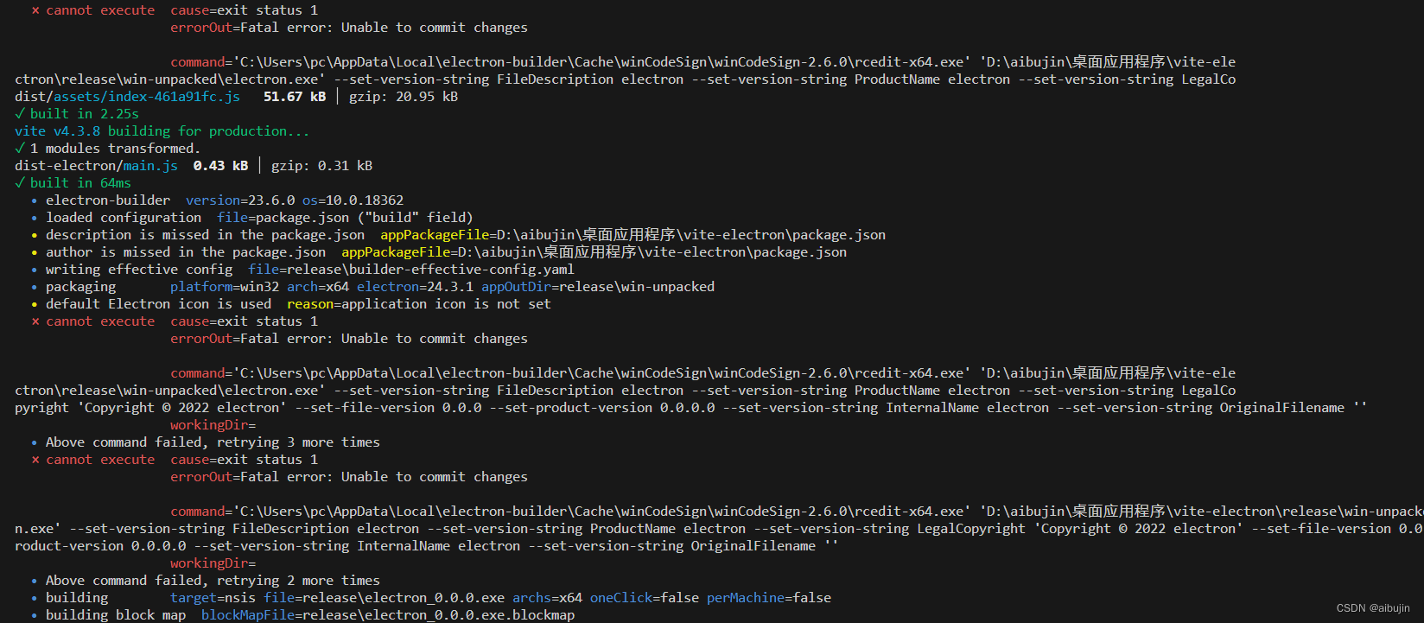Click the 'gzip: 0.31 kB' value
Image resolution: width=1424 pixels, height=623 pixels.
[x=322, y=166]
